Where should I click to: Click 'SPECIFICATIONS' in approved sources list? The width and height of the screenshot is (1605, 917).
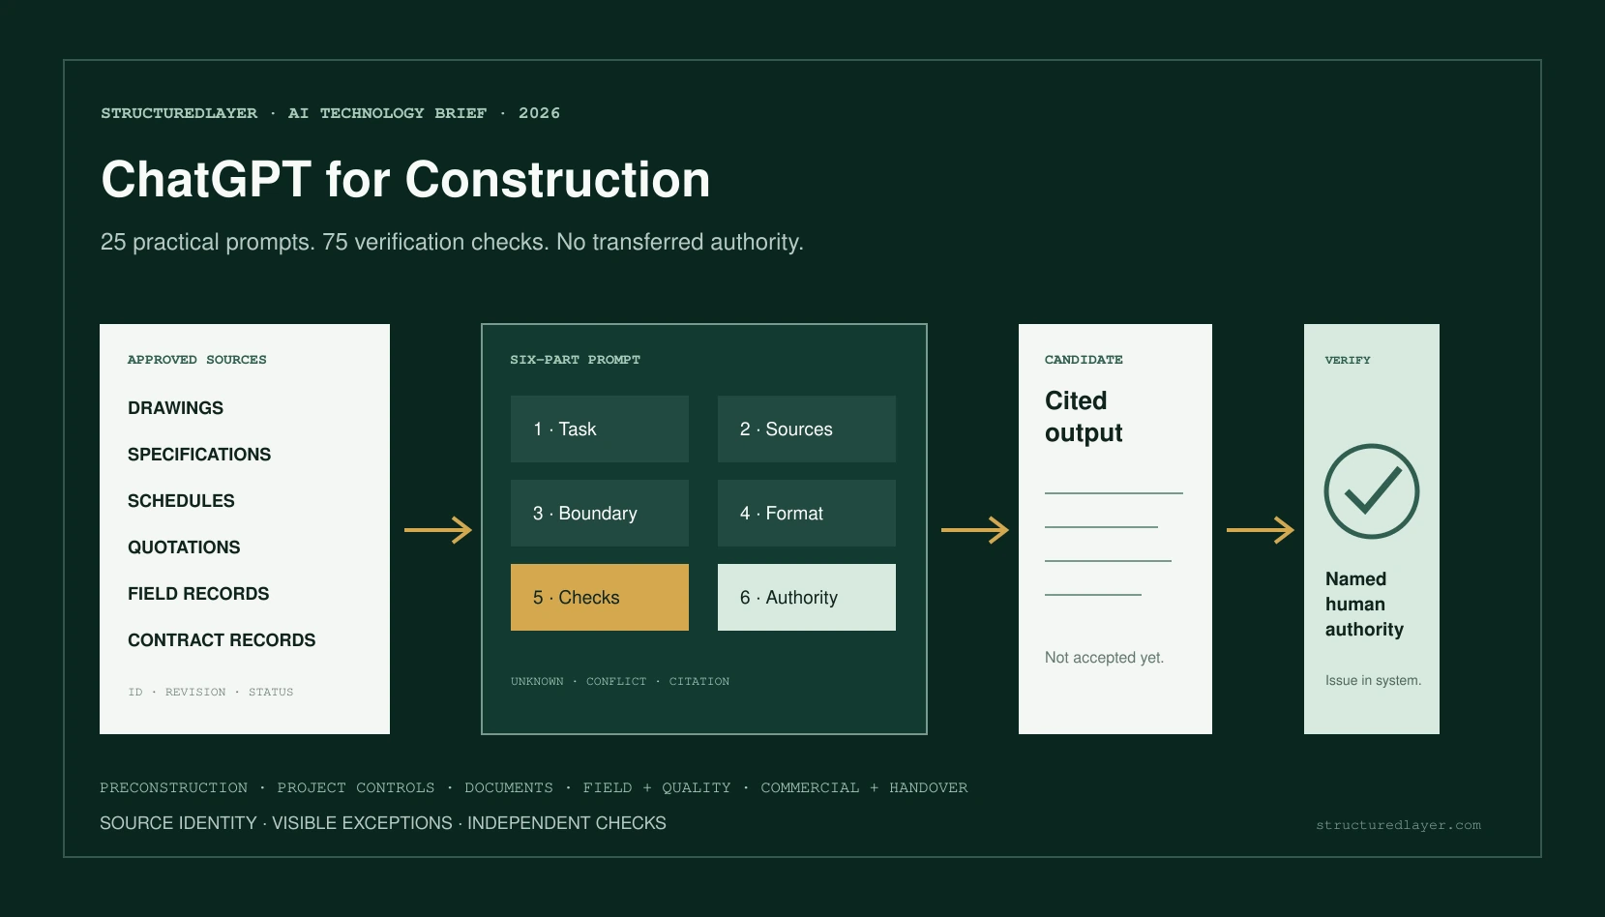pos(199,455)
